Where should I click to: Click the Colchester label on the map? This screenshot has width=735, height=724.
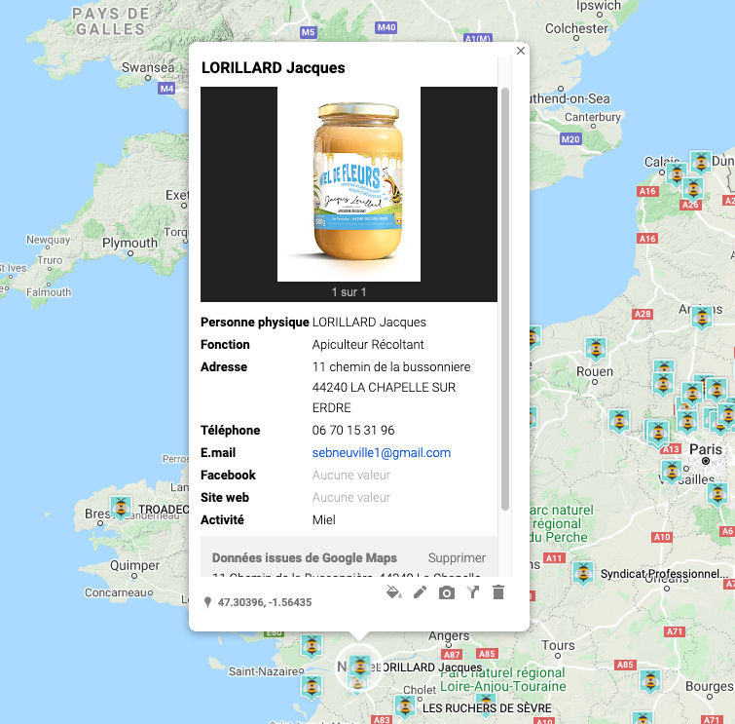(x=576, y=28)
